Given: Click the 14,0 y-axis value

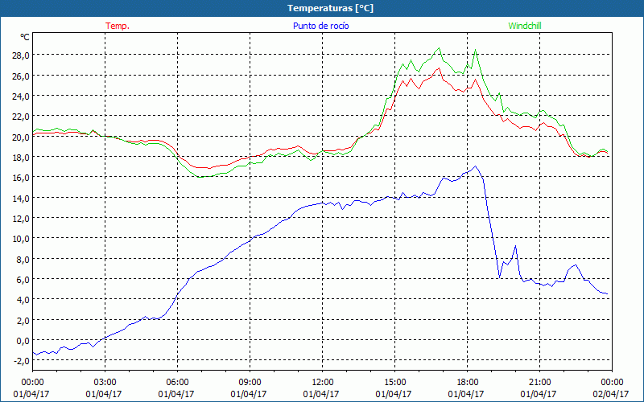Looking at the screenshot, I should click(x=20, y=198).
